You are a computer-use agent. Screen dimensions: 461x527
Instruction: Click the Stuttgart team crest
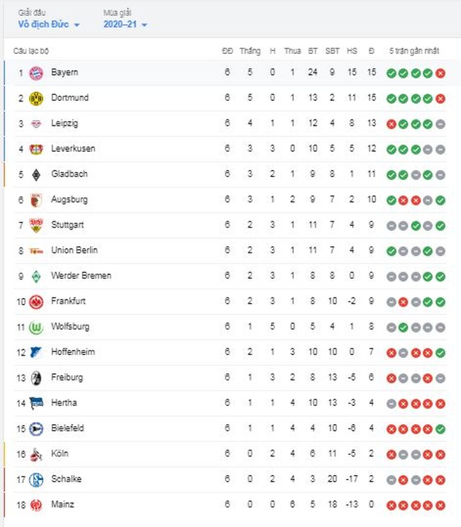36,225
